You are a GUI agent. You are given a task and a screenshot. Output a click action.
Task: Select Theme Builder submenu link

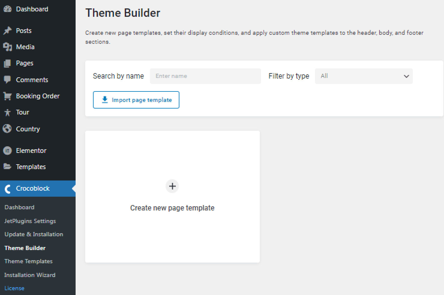[x=25, y=248]
